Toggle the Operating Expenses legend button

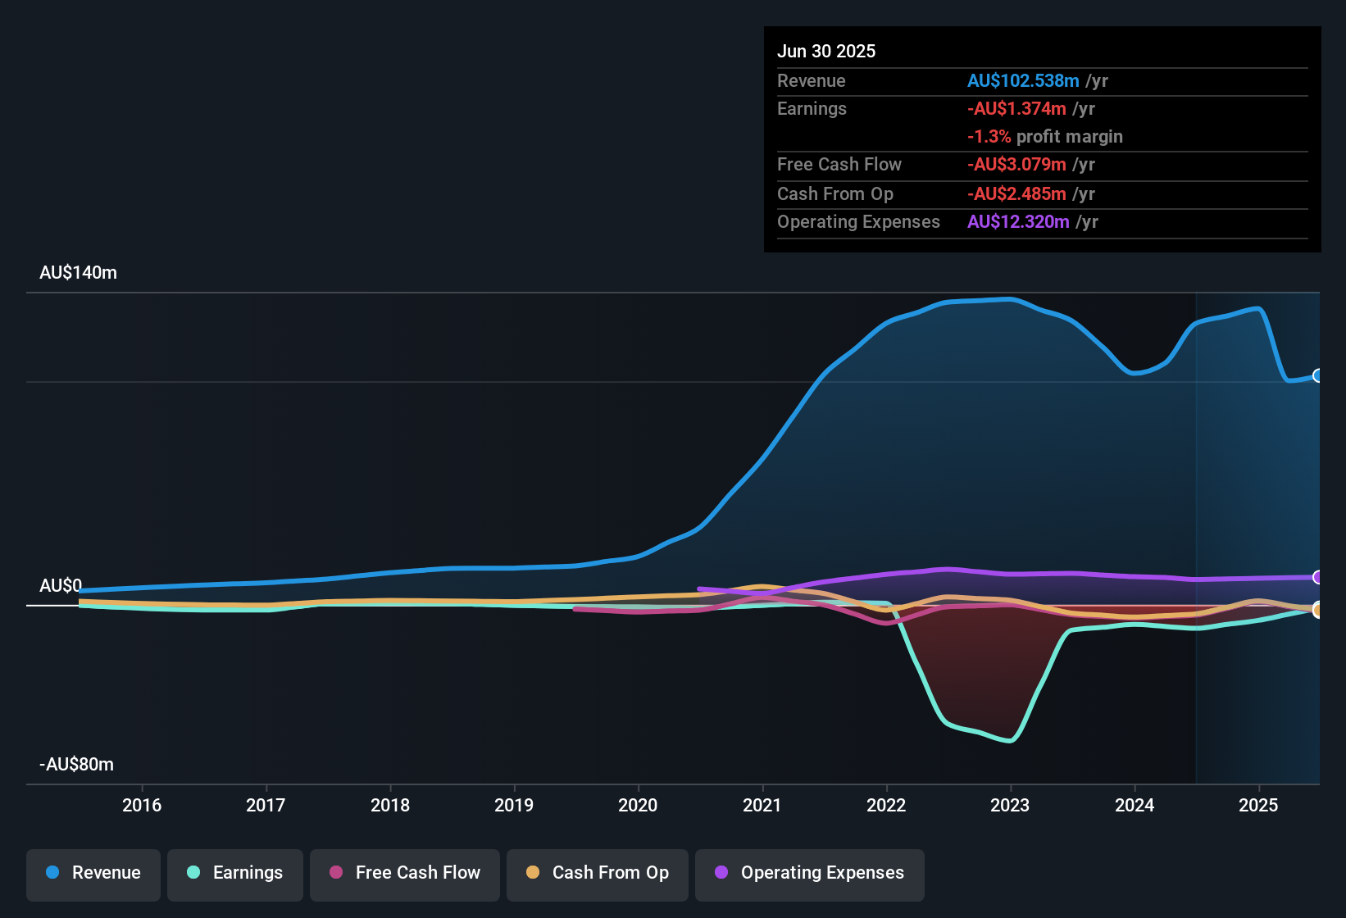pyautogui.click(x=809, y=875)
